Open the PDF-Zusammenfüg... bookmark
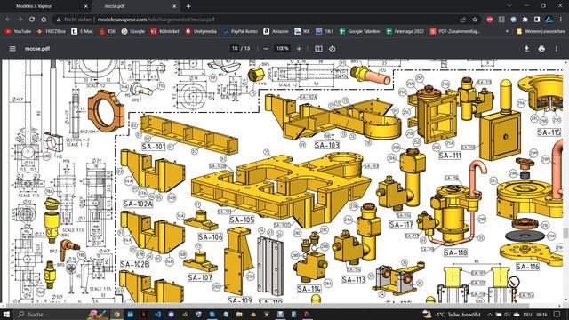This screenshot has height=320, width=569. (454, 32)
